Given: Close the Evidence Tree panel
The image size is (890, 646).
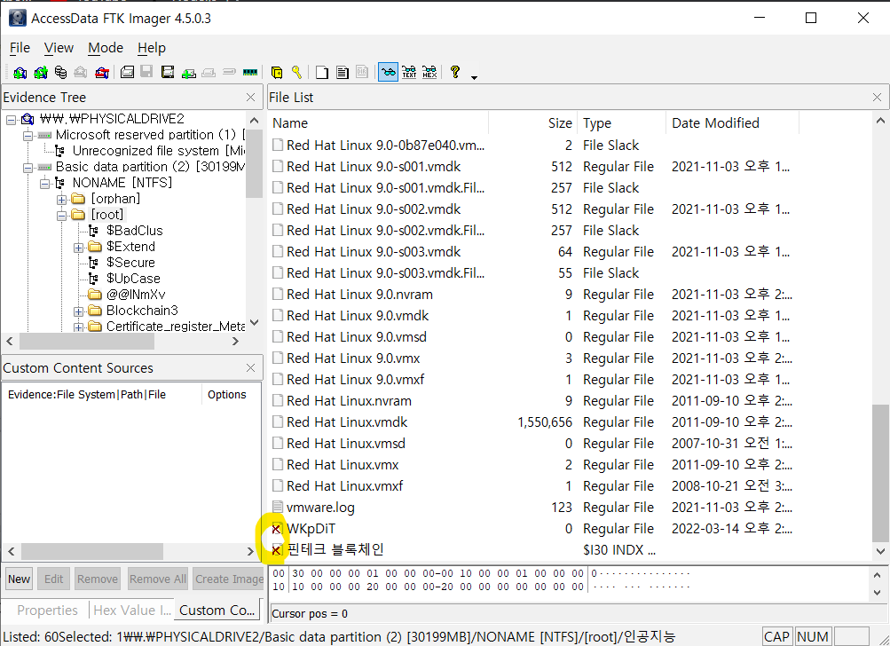Looking at the screenshot, I should (x=250, y=98).
